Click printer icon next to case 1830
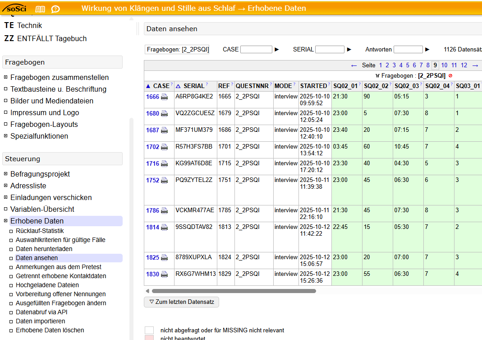The image size is (482, 340). [165, 274]
